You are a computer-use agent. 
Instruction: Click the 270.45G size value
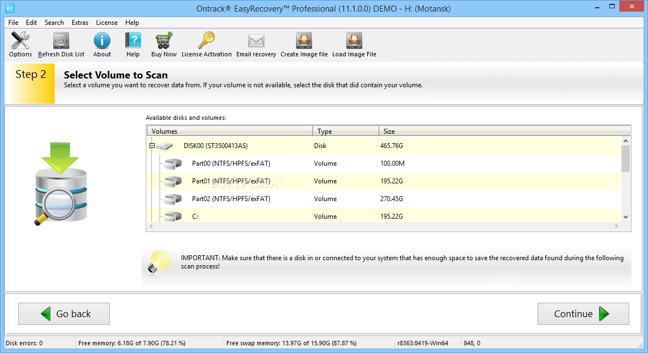point(391,199)
